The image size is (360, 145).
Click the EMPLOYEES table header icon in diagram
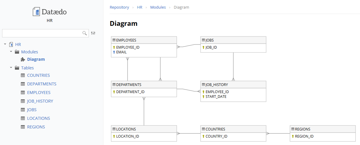click(x=114, y=40)
